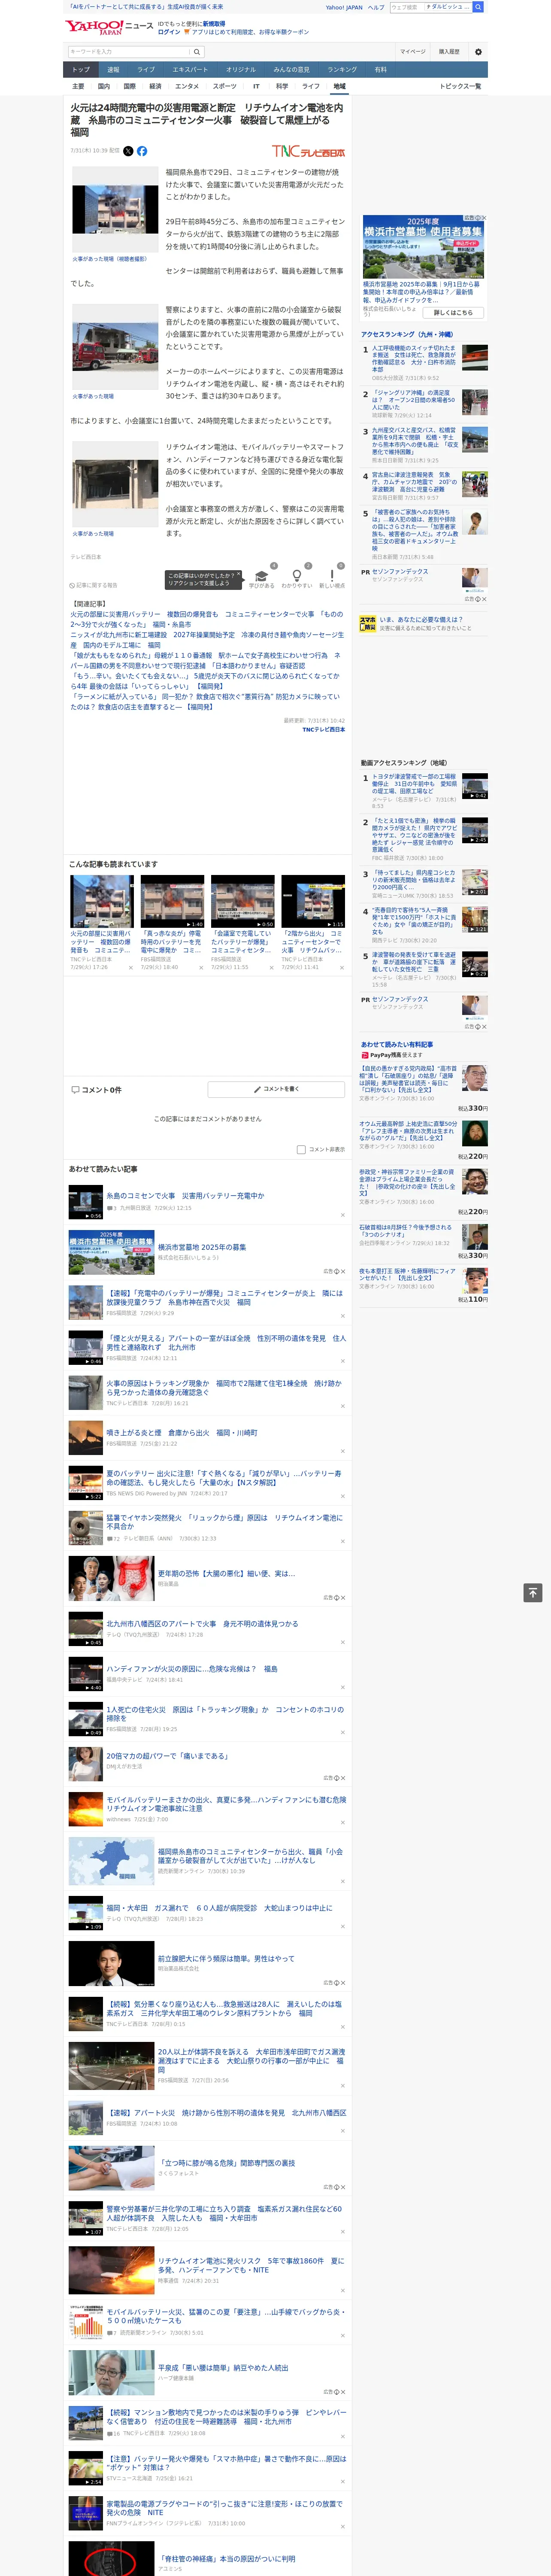Click the blue web search button at the top
The width and height of the screenshot is (551, 2576).
(478, 7)
